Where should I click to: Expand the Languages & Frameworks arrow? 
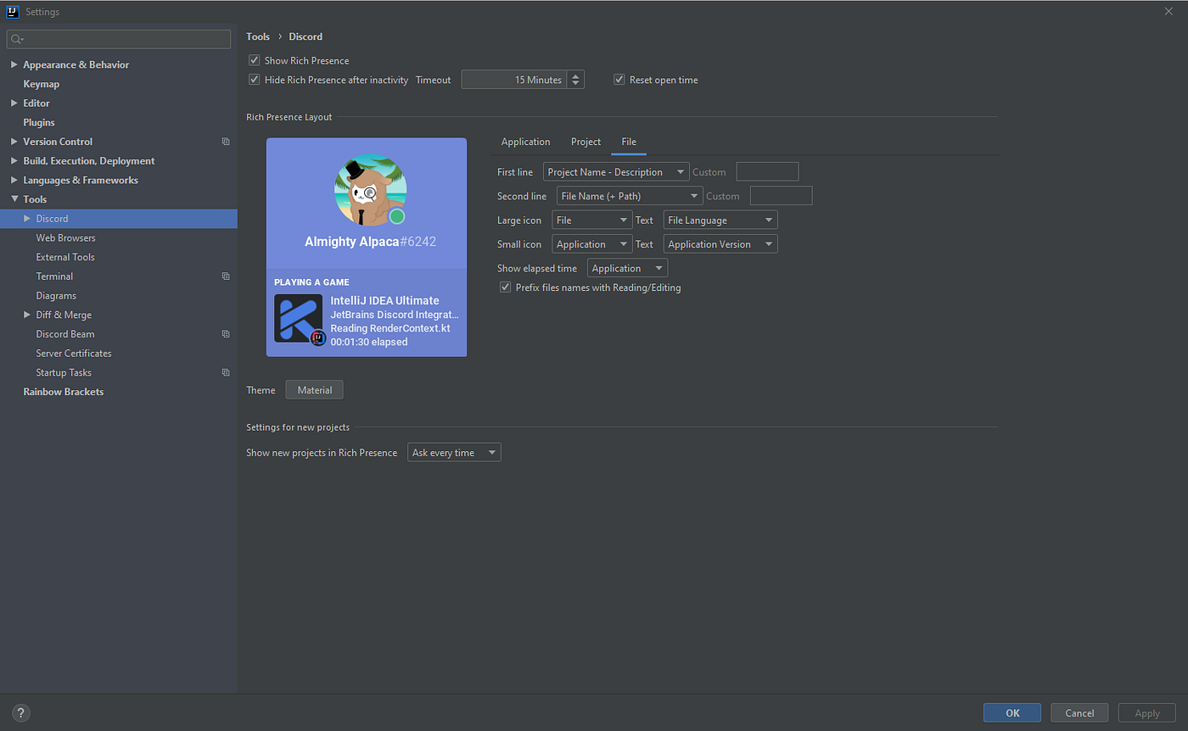point(14,180)
